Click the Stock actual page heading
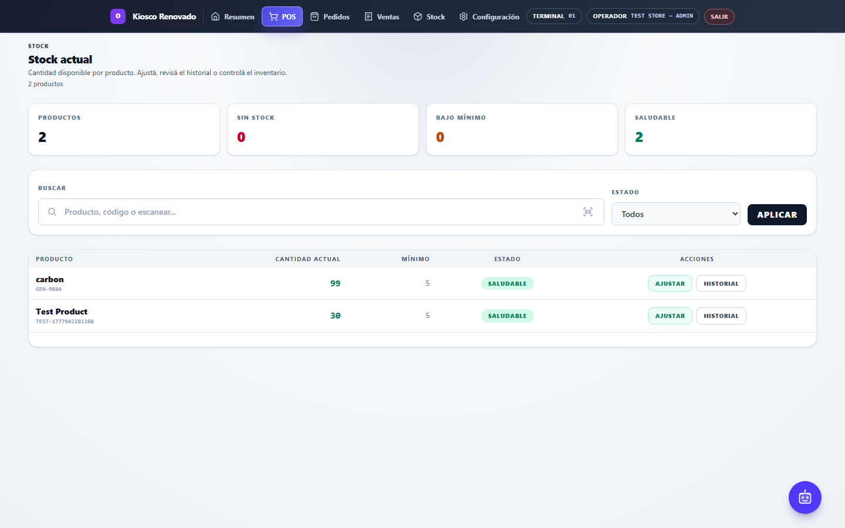 coord(60,59)
